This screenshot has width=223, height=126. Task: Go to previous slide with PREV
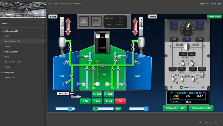click(208, 122)
